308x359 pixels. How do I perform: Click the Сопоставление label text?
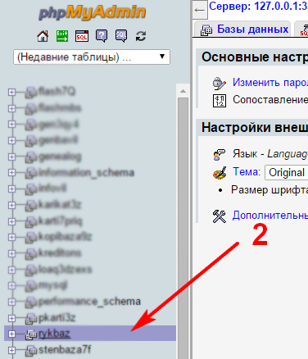(270, 99)
